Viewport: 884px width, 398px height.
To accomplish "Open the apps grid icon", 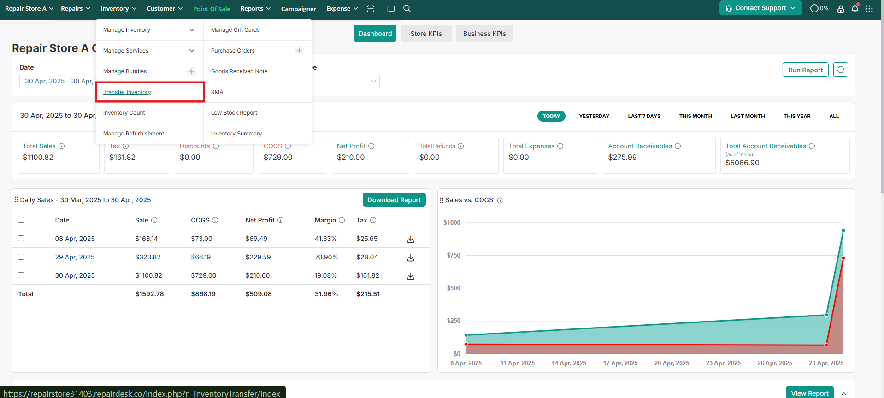I will coord(869,9).
